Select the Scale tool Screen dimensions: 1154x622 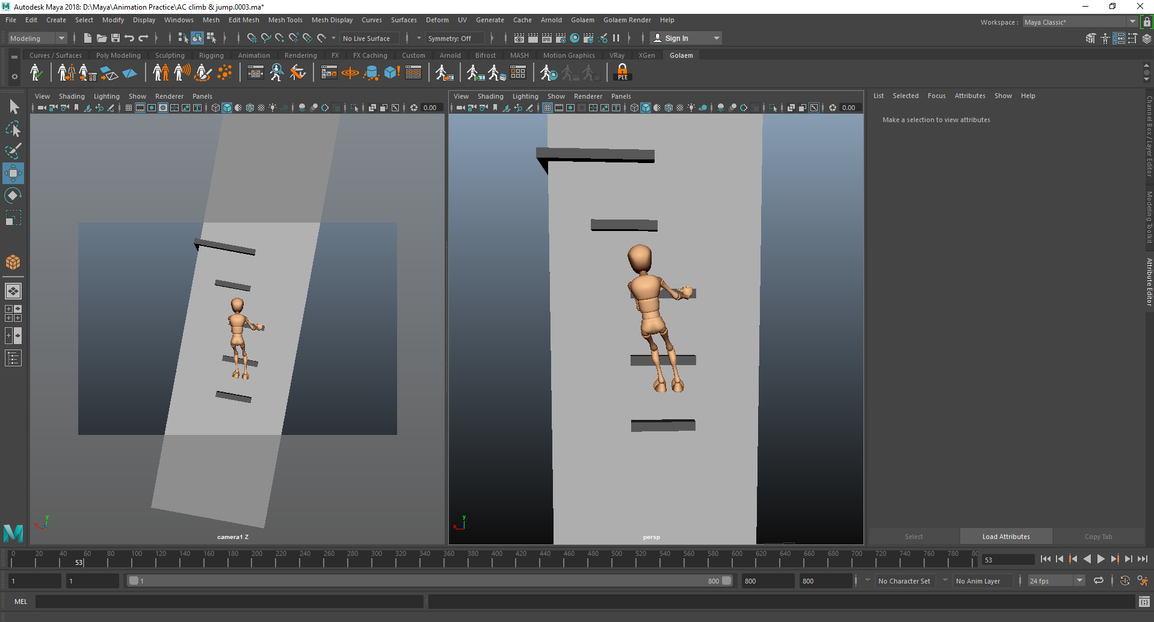click(13, 218)
